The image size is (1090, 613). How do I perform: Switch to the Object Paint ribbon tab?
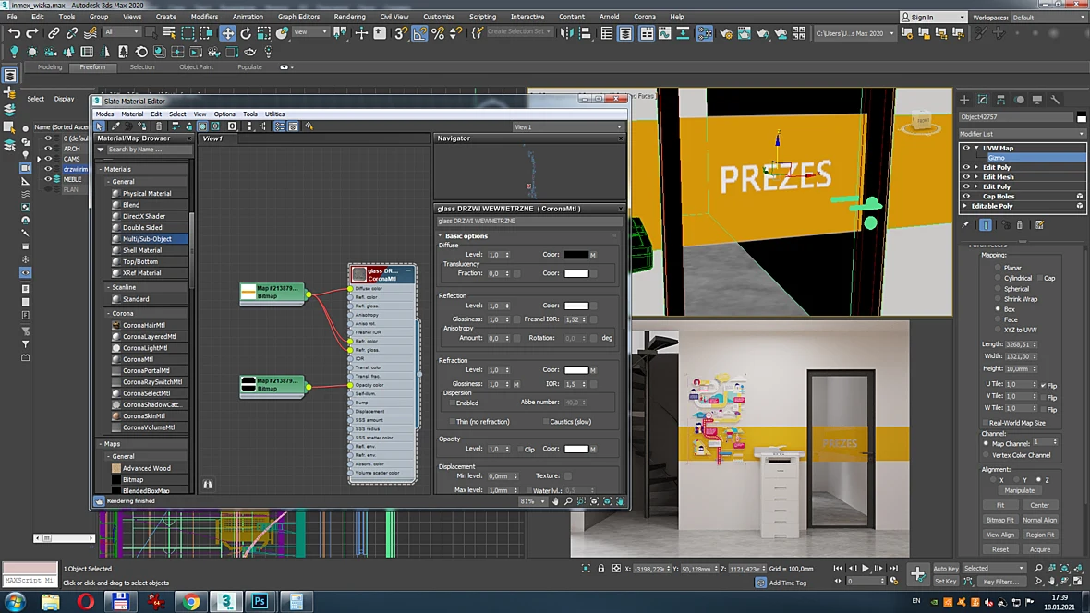click(x=196, y=67)
